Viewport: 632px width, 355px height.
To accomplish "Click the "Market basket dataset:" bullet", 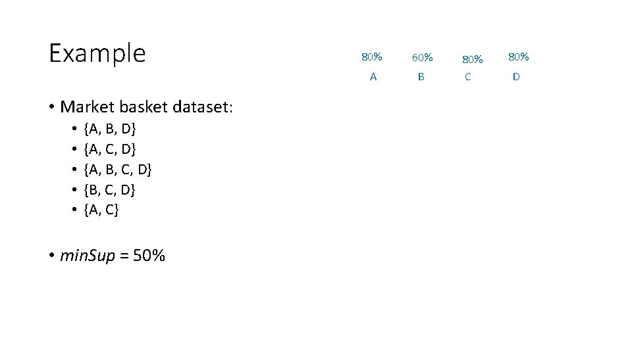I will 146,106.
